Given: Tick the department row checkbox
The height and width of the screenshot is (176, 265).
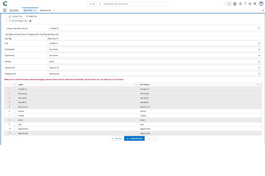Looking at the screenshot, I should [x=15, y=129].
